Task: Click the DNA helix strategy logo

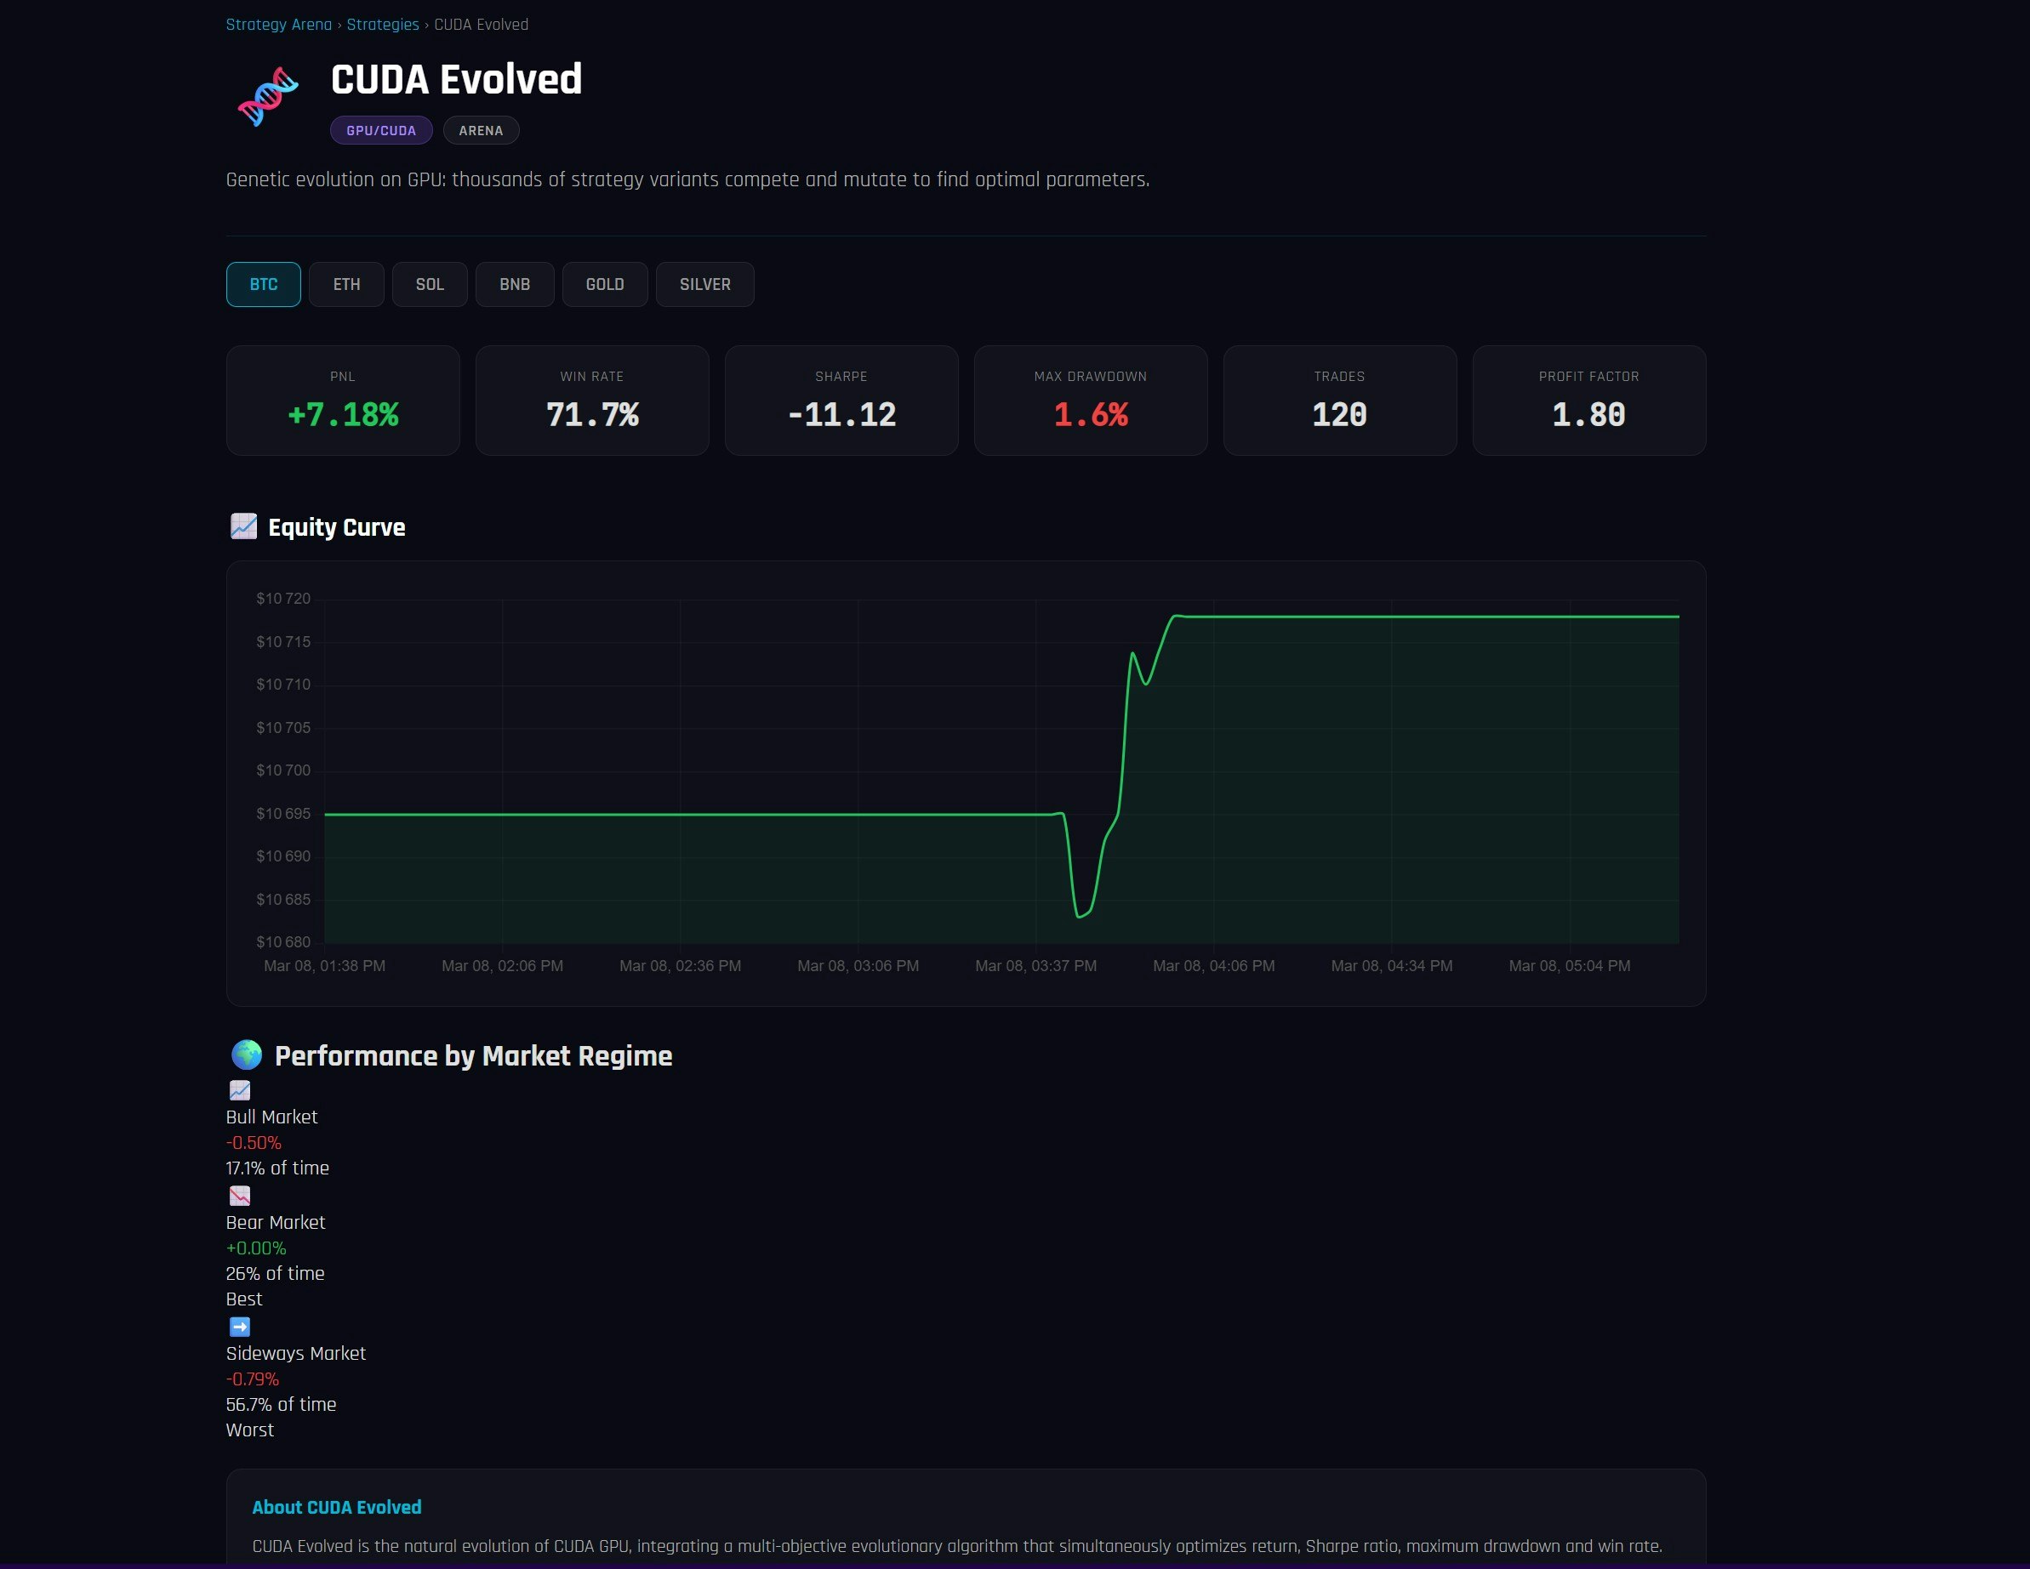Action: 268,97
